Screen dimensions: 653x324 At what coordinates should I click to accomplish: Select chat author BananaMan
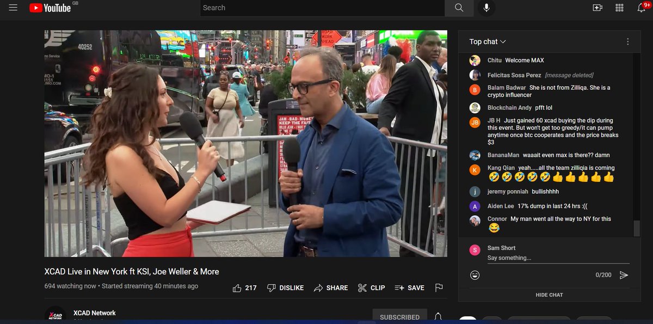point(503,155)
